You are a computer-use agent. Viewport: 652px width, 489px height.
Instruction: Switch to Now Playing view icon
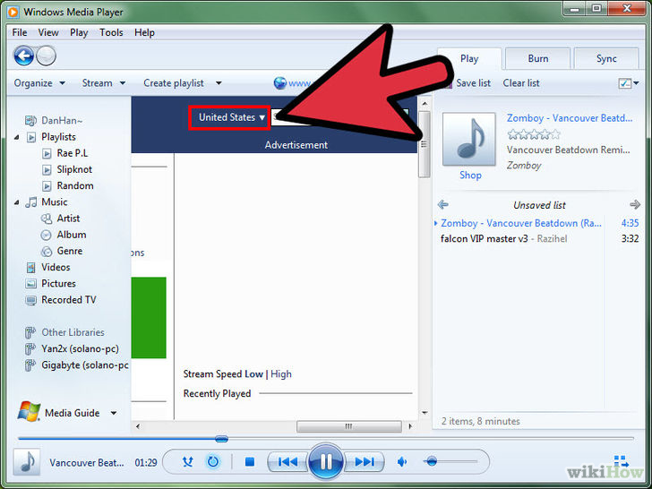622,461
